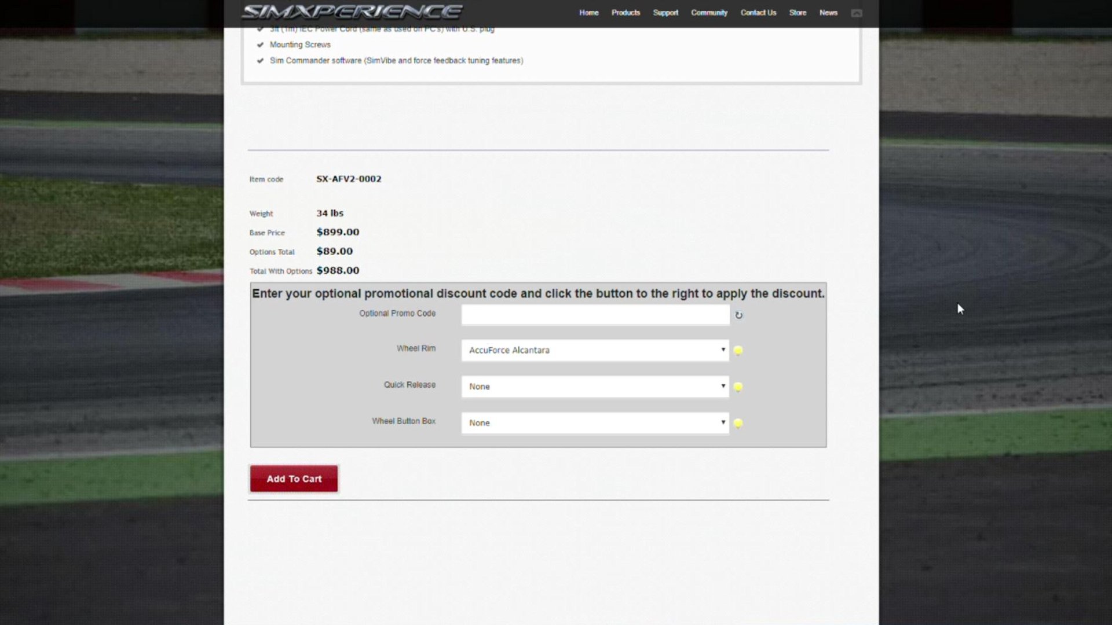The width and height of the screenshot is (1112, 625).
Task: Open the Products menu
Action: (x=625, y=13)
